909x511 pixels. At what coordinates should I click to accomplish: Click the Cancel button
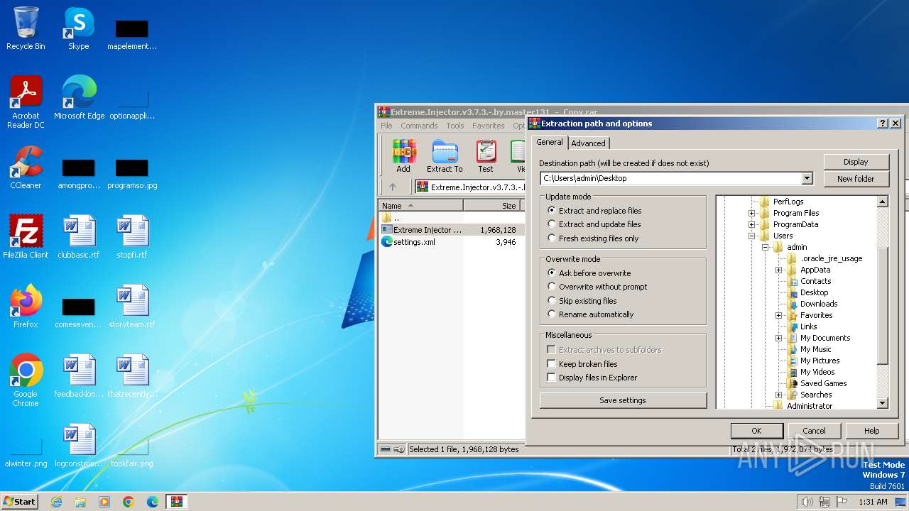[x=815, y=431]
